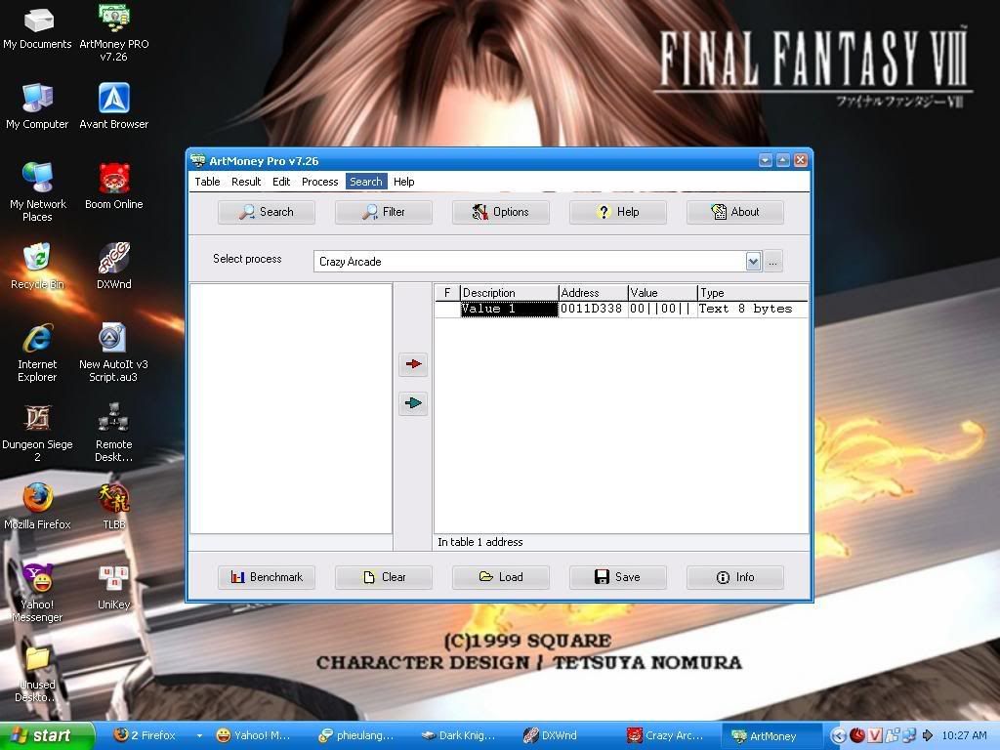
Task: Open the Edit menu
Action: pos(281,182)
